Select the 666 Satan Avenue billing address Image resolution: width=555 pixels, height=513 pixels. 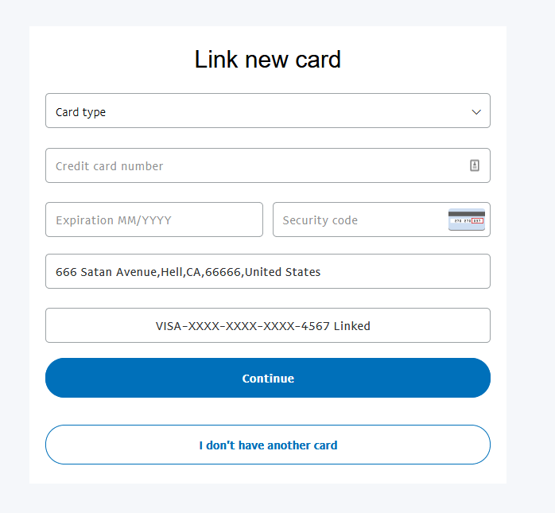[268, 271]
